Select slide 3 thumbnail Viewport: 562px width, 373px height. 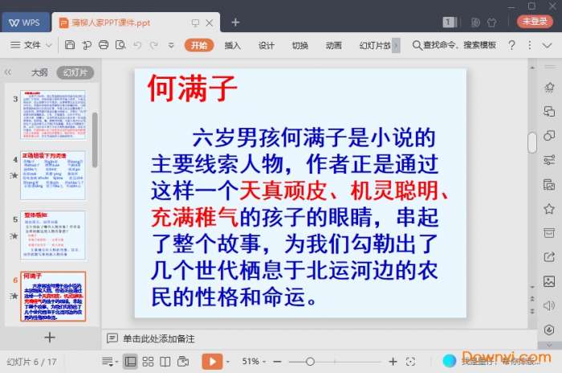pyautogui.click(x=53, y=115)
